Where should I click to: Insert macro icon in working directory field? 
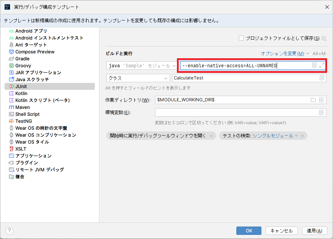pos(321,100)
